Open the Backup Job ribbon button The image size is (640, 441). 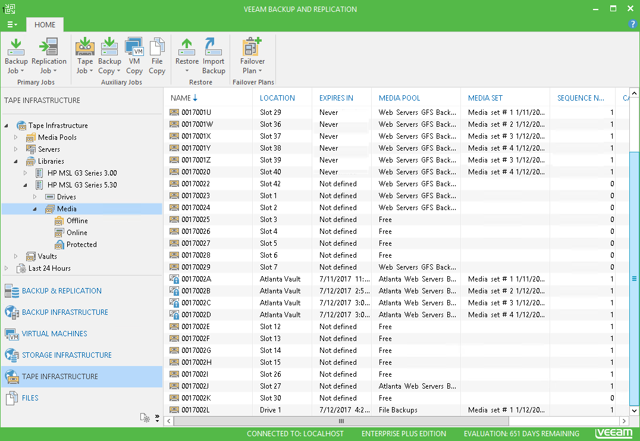coord(16,57)
